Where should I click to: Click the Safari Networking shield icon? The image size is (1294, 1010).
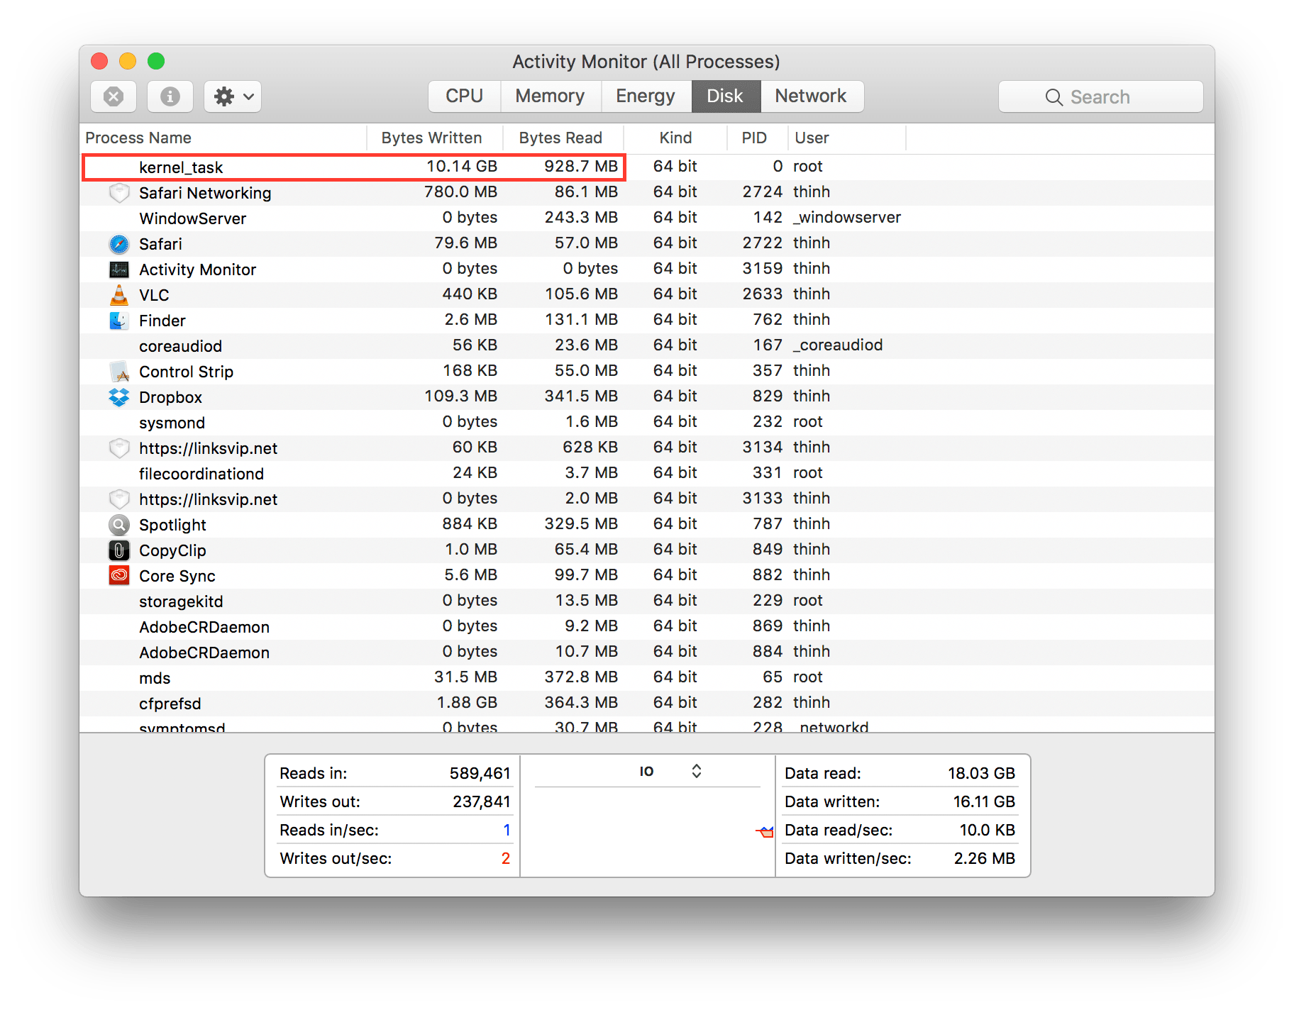pyautogui.click(x=119, y=193)
